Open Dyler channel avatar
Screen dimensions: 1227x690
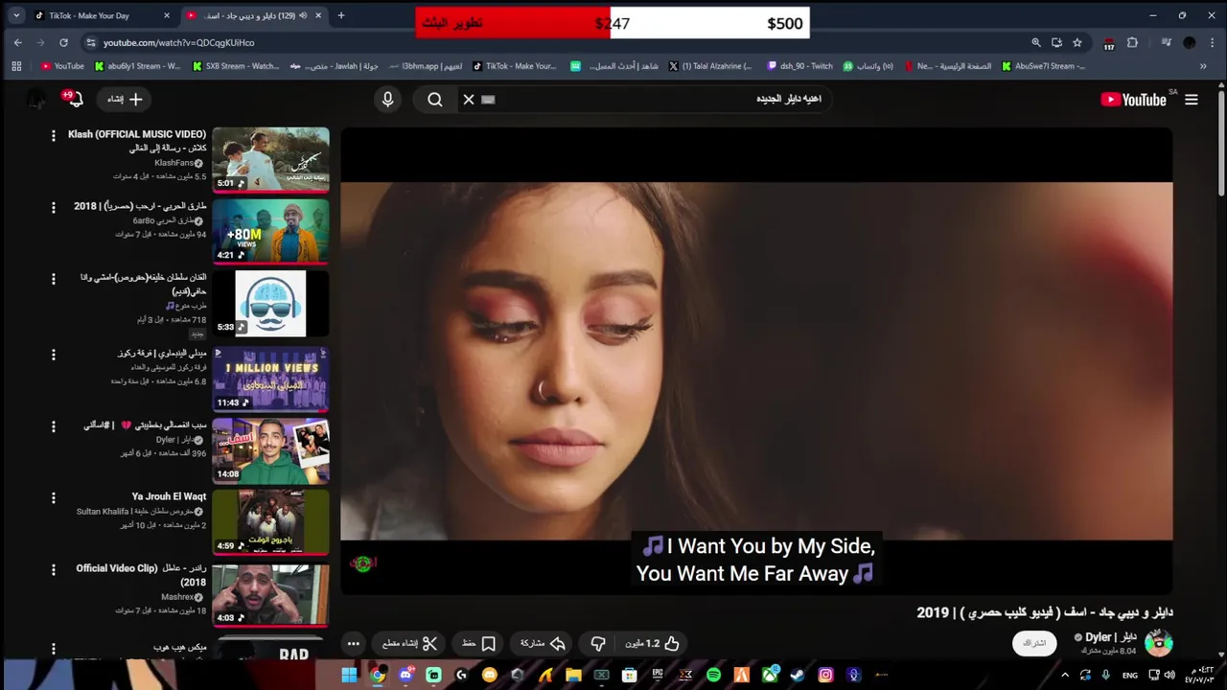(1158, 643)
